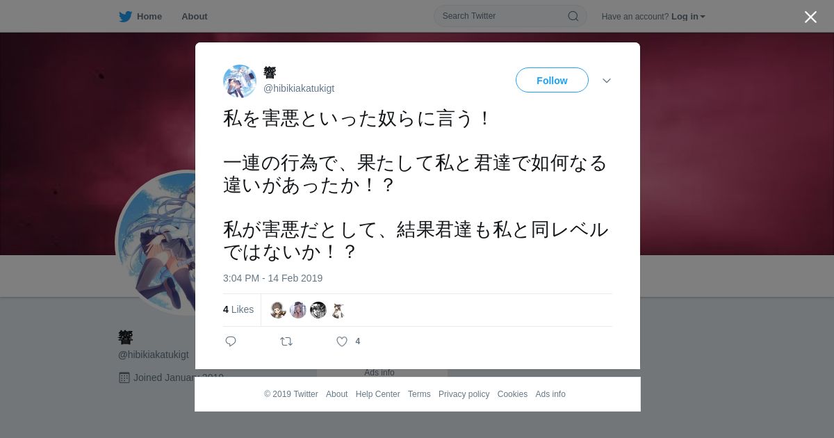Open the Privacy policy footer link
This screenshot has width=834, height=438.
point(464,394)
